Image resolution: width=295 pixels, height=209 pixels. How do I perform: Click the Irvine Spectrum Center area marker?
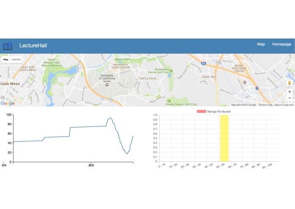coord(244,82)
